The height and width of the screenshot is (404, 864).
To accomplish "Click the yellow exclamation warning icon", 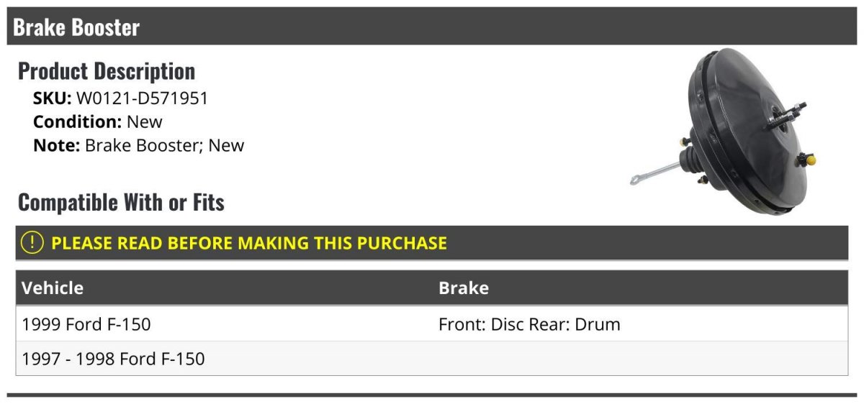I will 32,243.
